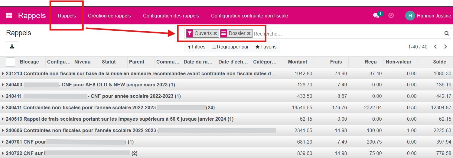Image resolution: width=453 pixels, height=158 pixels.
Task: Open the Rappels menu item
Action: click(67, 16)
